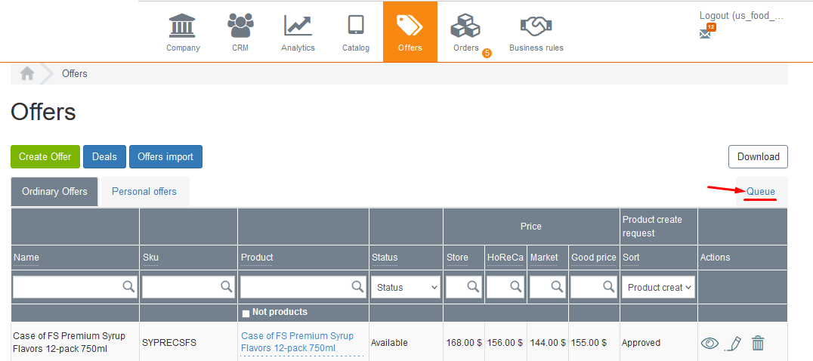This screenshot has height=361, width=813.
Task: Click the home breadcrumb icon
Action: (27, 73)
